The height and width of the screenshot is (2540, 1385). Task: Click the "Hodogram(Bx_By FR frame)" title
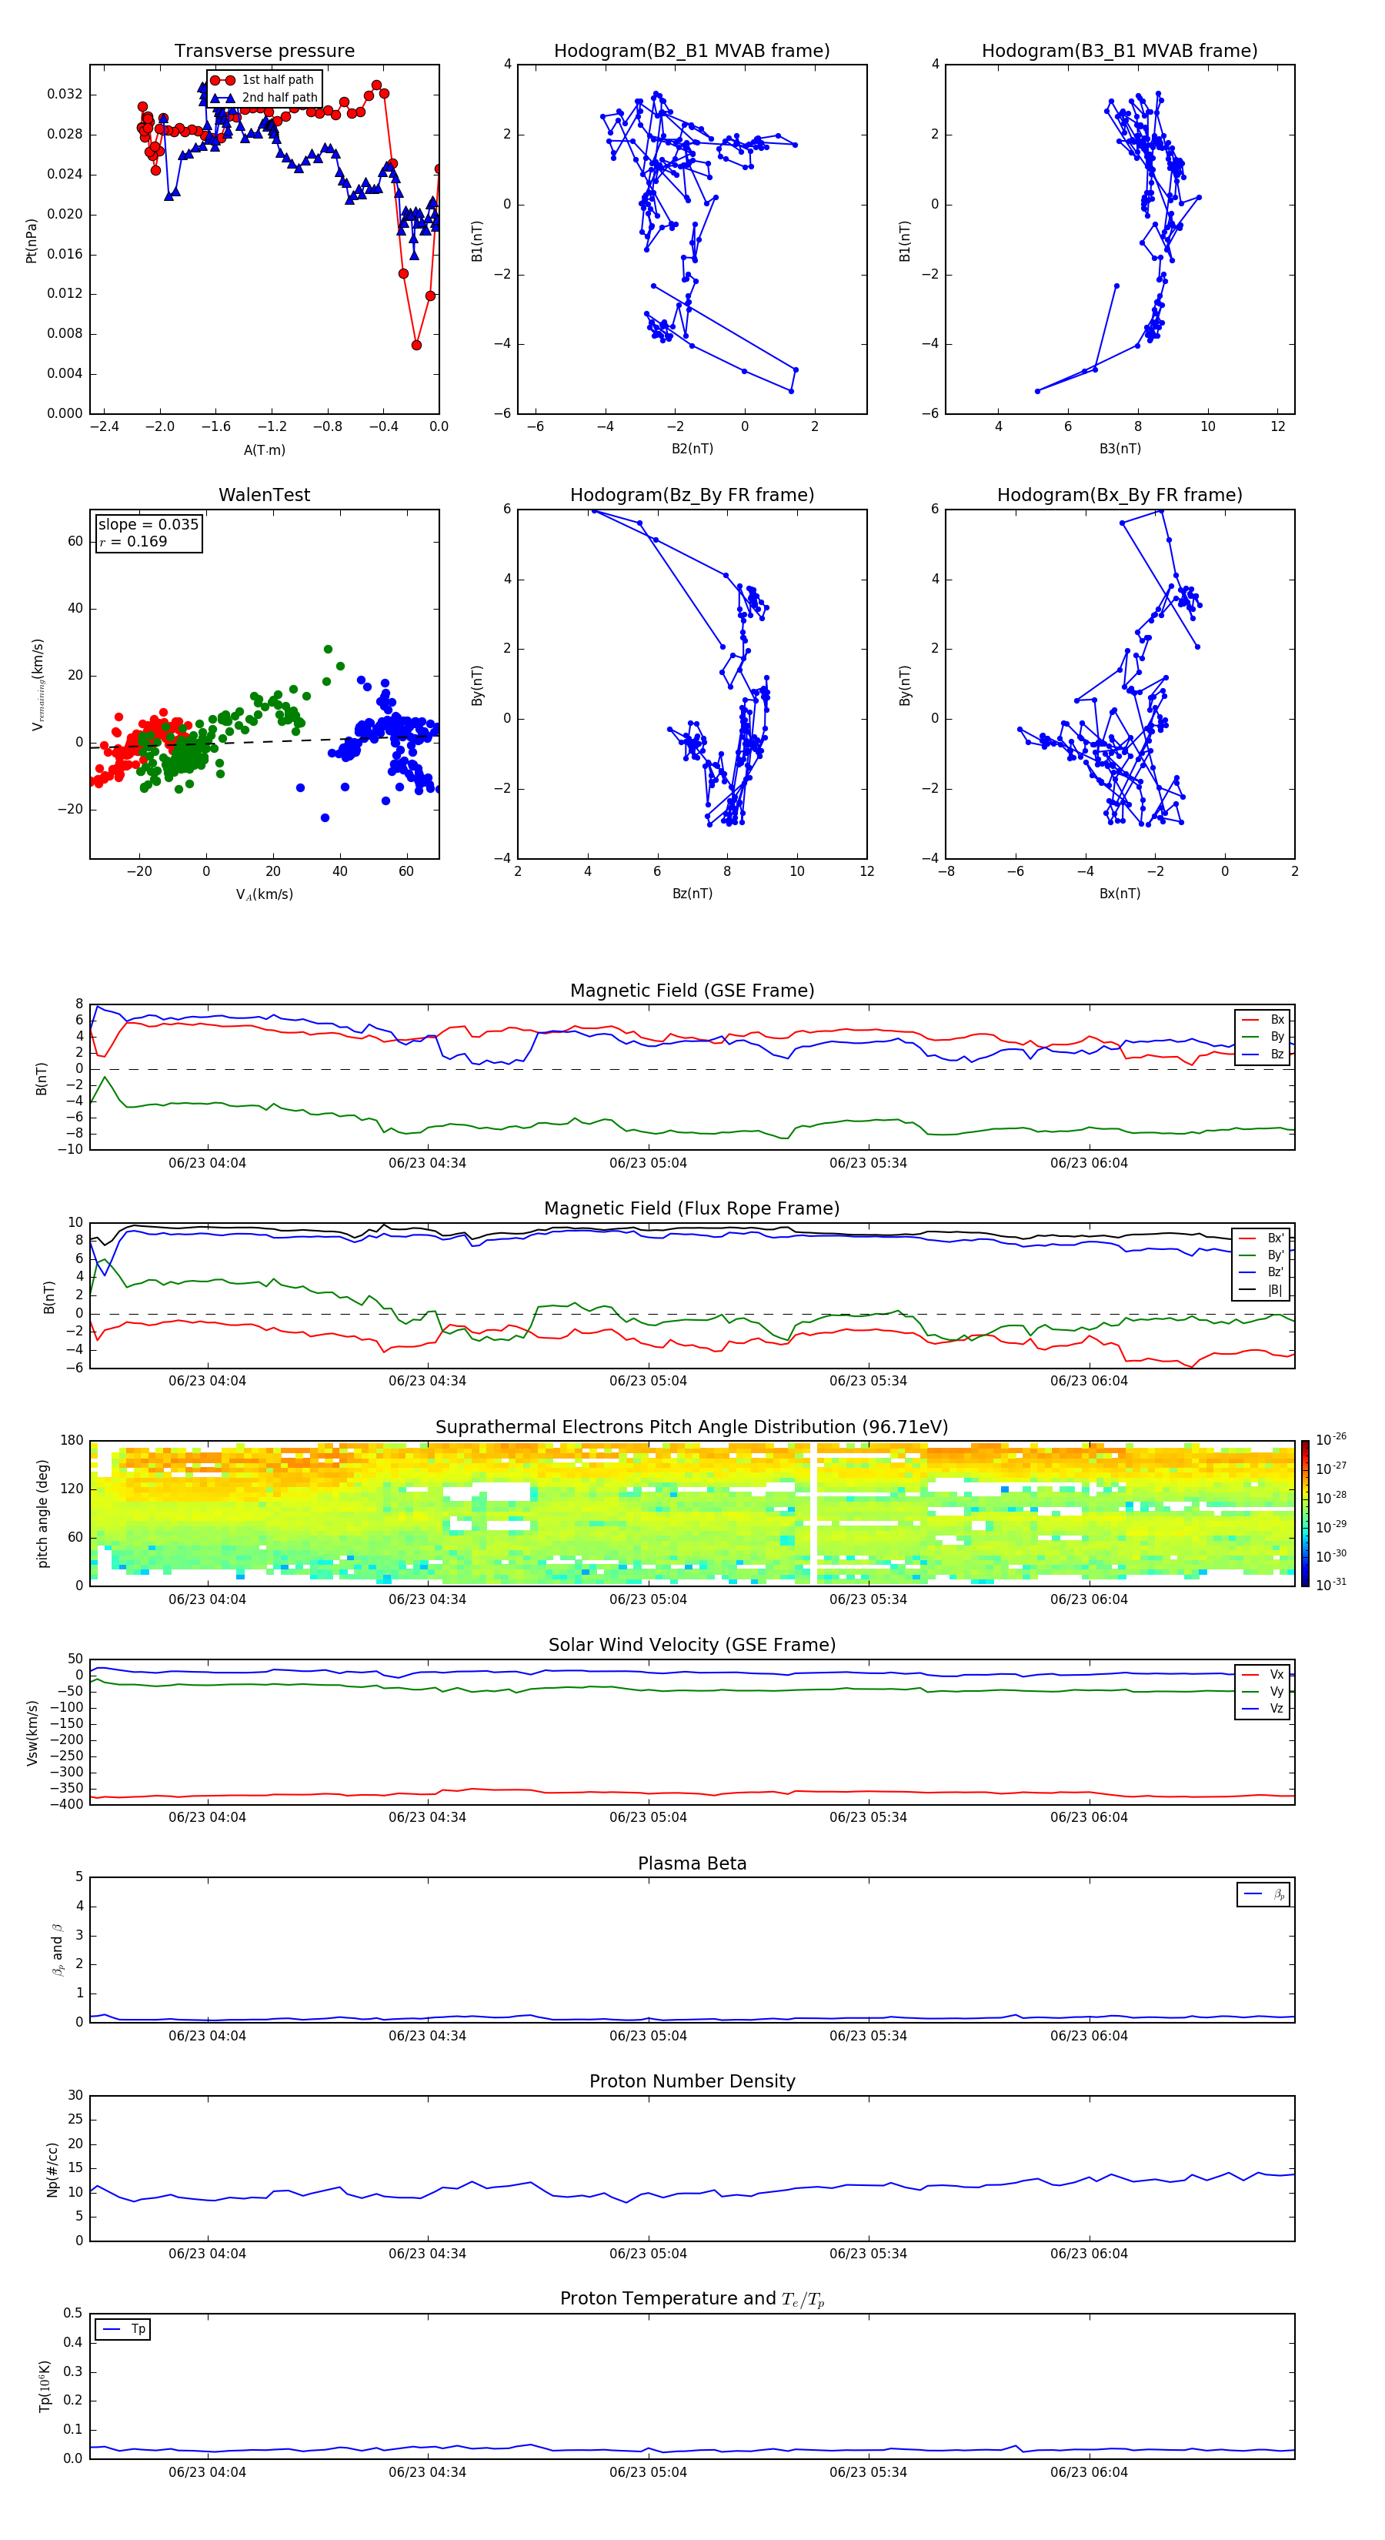[1120, 495]
